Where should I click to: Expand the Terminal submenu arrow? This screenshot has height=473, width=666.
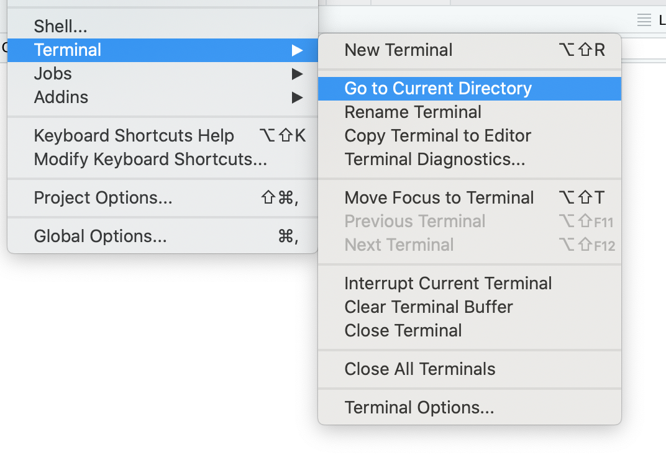click(297, 50)
